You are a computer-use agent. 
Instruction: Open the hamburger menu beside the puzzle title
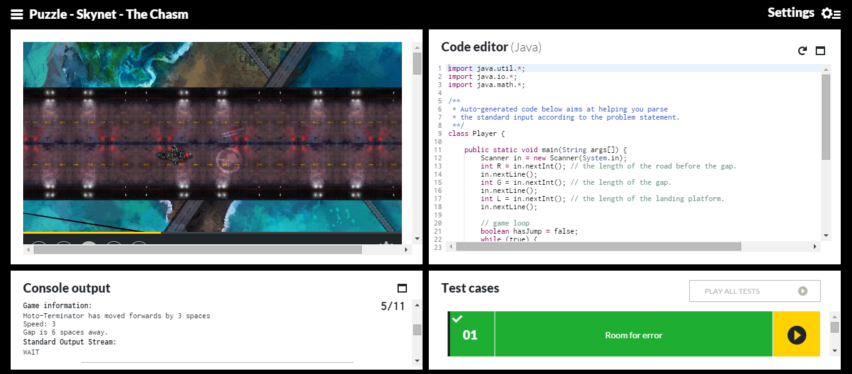click(18, 14)
